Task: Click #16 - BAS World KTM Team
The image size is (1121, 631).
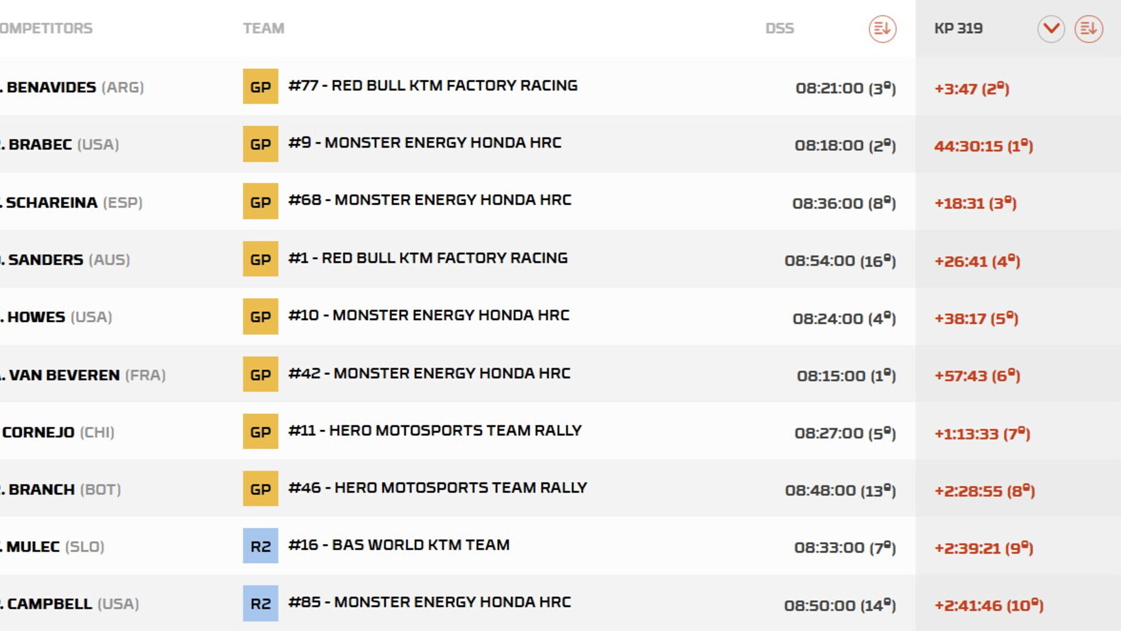Action: tap(399, 545)
